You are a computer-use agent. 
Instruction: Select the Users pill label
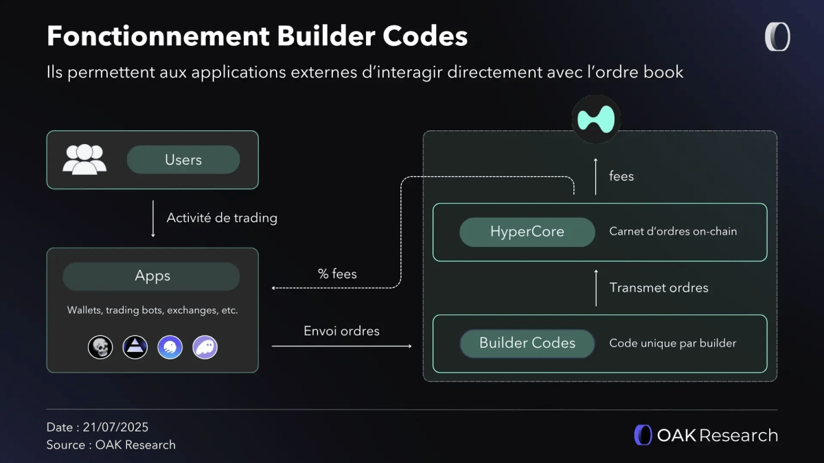point(183,160)
